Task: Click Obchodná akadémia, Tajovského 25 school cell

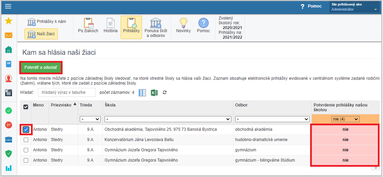Action: click(168, 130)
